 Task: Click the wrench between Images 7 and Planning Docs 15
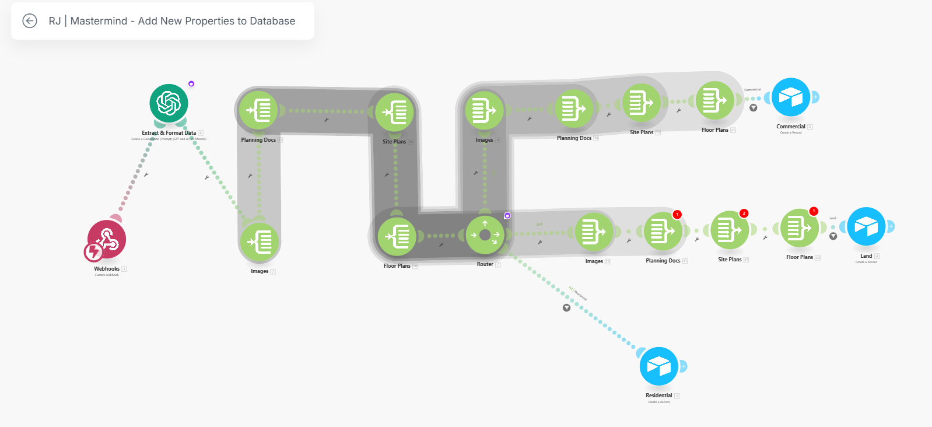click(250, 176)
